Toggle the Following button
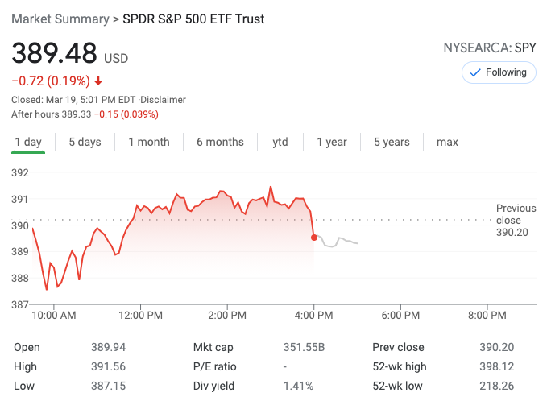 (x=499, y=72)
